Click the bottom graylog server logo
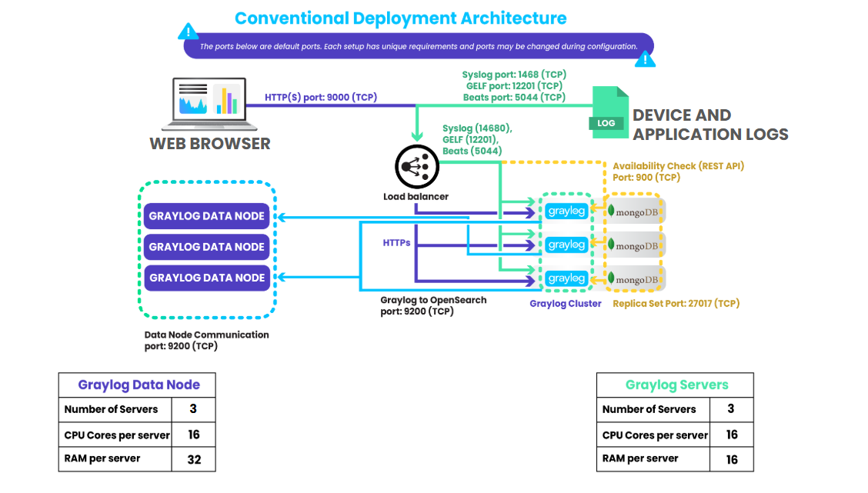The height and width of the screenshot is (493, 868). [566, 278]
